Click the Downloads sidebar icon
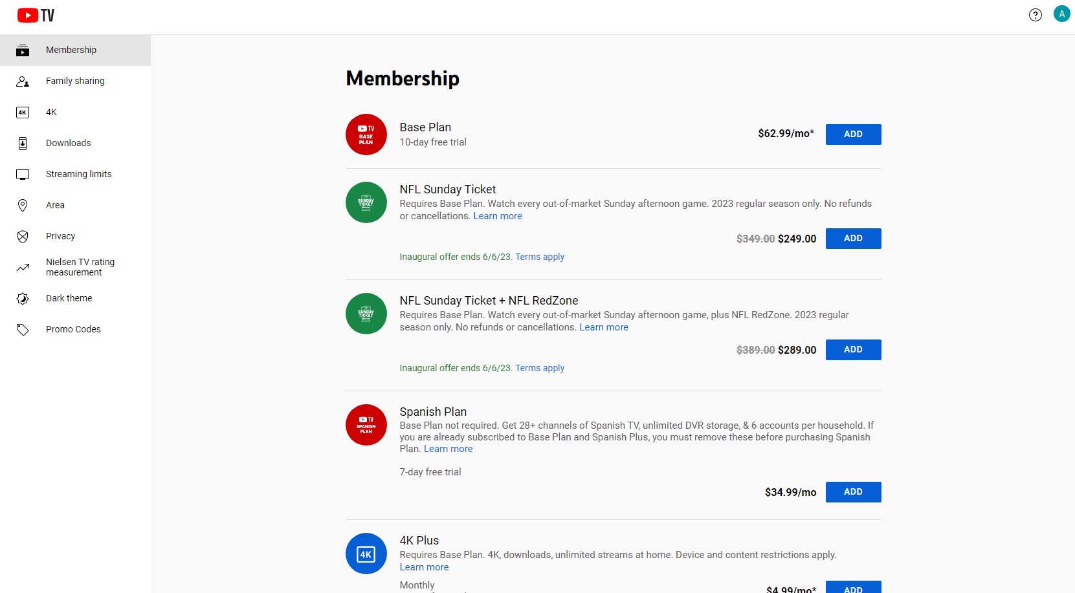1075x593 pixels. point(23,144)
